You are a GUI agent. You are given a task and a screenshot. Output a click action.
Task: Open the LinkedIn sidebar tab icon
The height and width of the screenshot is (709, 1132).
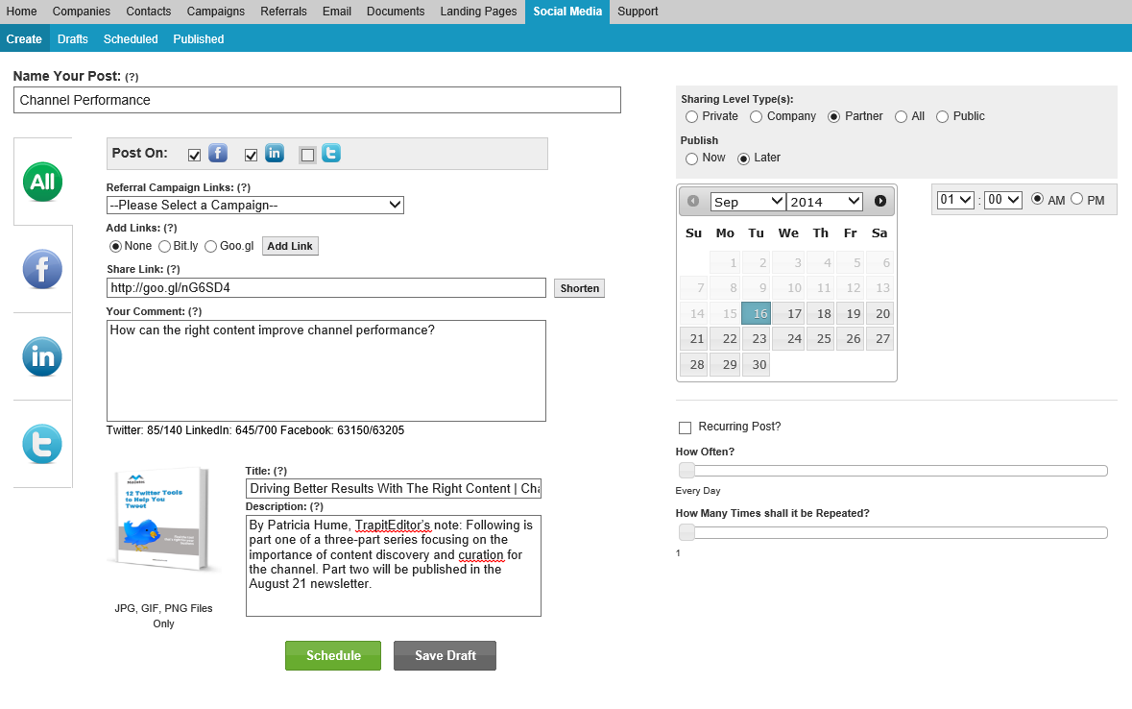click(x=42, y=356)
